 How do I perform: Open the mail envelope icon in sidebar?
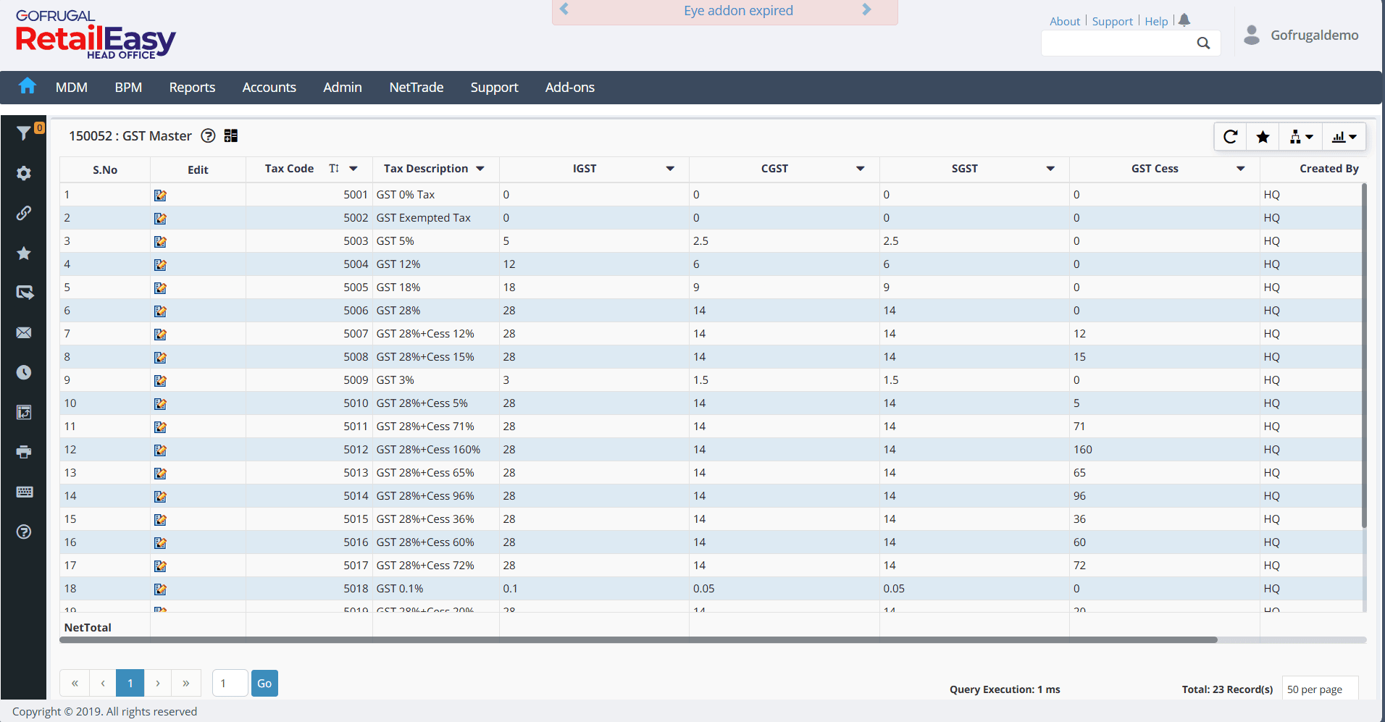(x=24, y=332)
